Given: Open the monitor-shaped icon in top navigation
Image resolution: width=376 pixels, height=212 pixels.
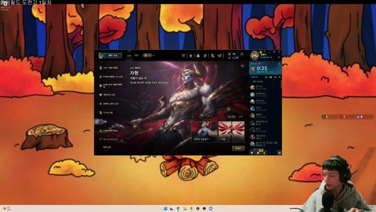Looking at the screenshot, I should 183,56.
